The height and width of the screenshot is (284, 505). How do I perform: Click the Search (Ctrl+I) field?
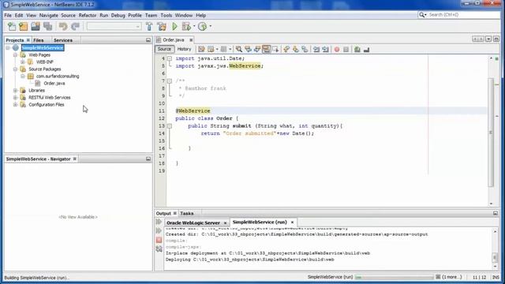[x=459, y=15]
